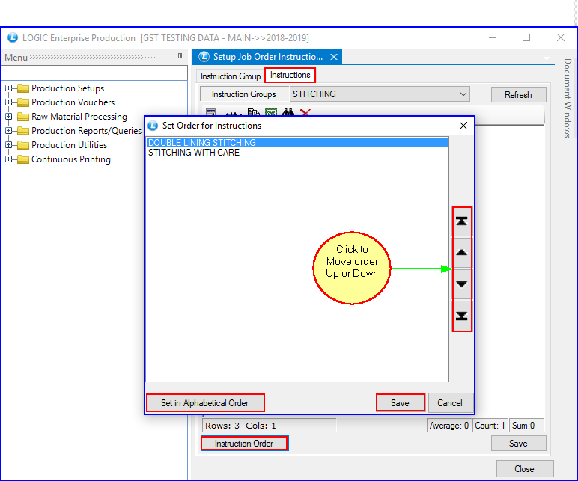Switch to the Instruction Group tab
The height and width of the screenshot is (481, 578).
pos(230,76)
